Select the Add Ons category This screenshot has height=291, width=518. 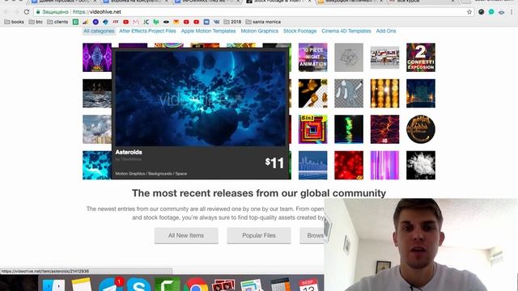386,31
